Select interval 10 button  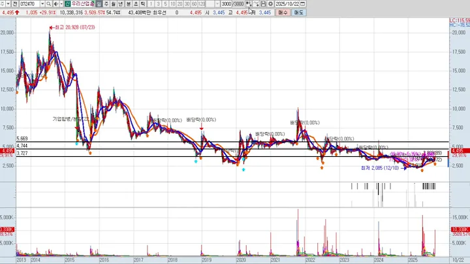point(172,4)
